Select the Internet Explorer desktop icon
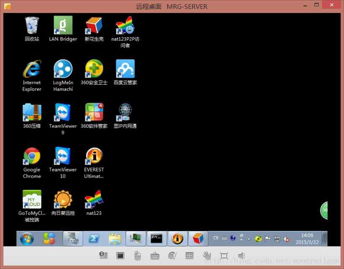 (32, 76)
